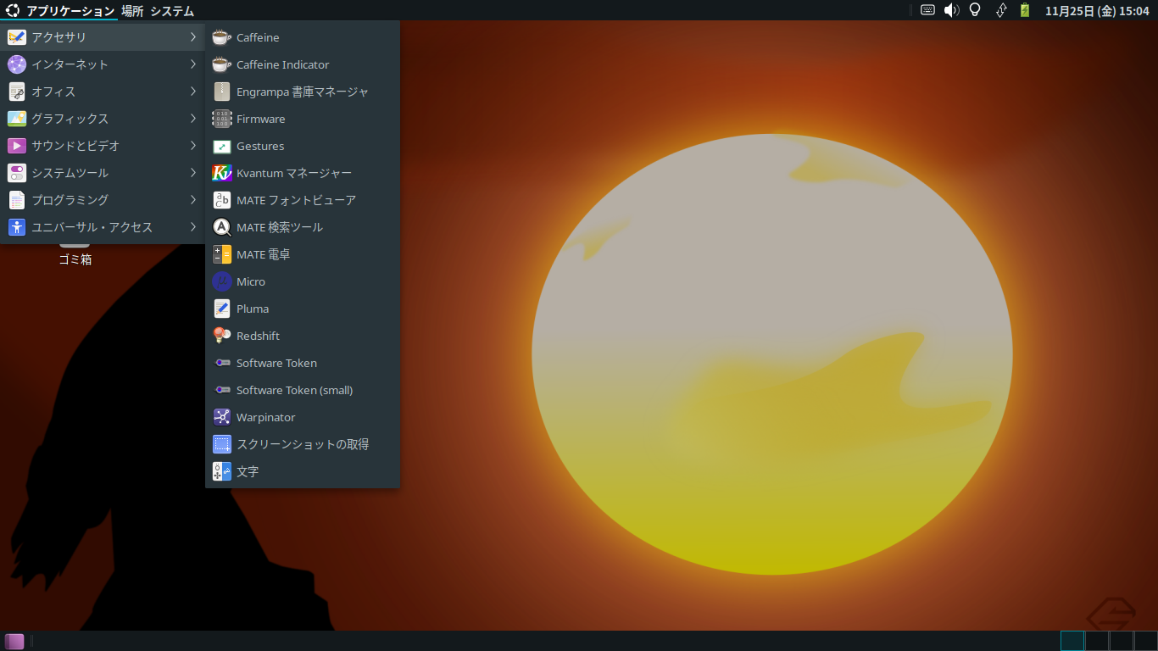Click the Caffeine Indicator cup icon

[x=221, y=64]
